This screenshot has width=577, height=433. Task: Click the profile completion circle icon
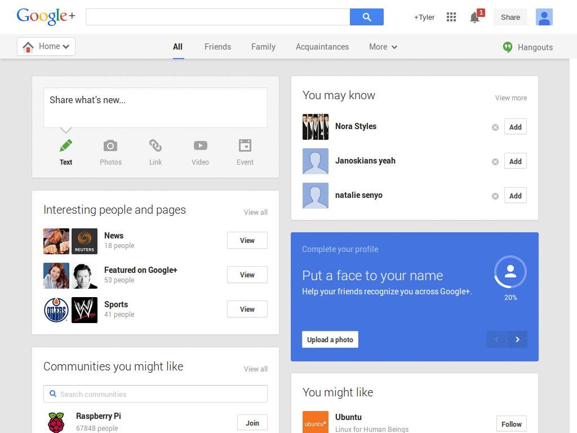click(511, 272)
